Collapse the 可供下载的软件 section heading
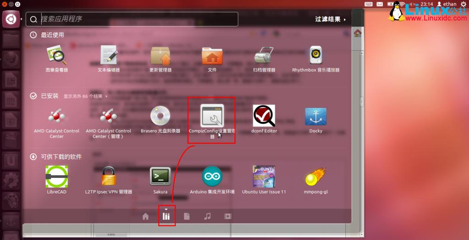Screen dimensions: 469x240 [x=55, y=157]
